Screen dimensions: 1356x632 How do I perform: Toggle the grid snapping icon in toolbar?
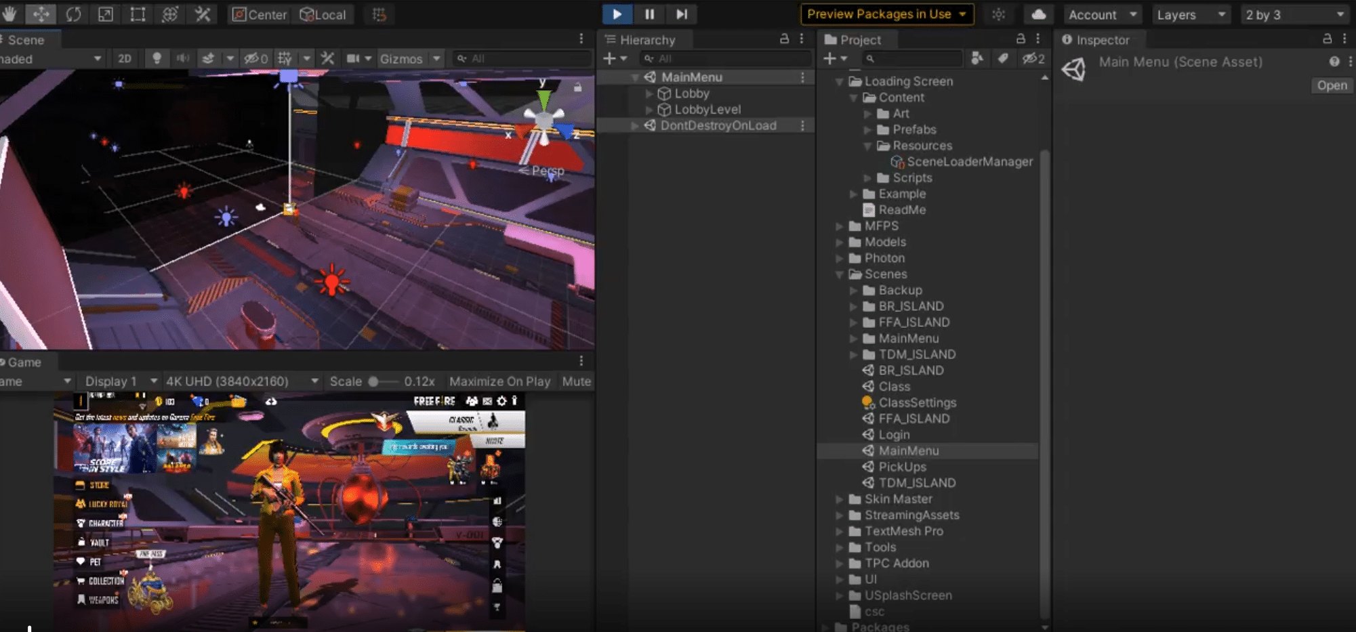click(379, 14)
